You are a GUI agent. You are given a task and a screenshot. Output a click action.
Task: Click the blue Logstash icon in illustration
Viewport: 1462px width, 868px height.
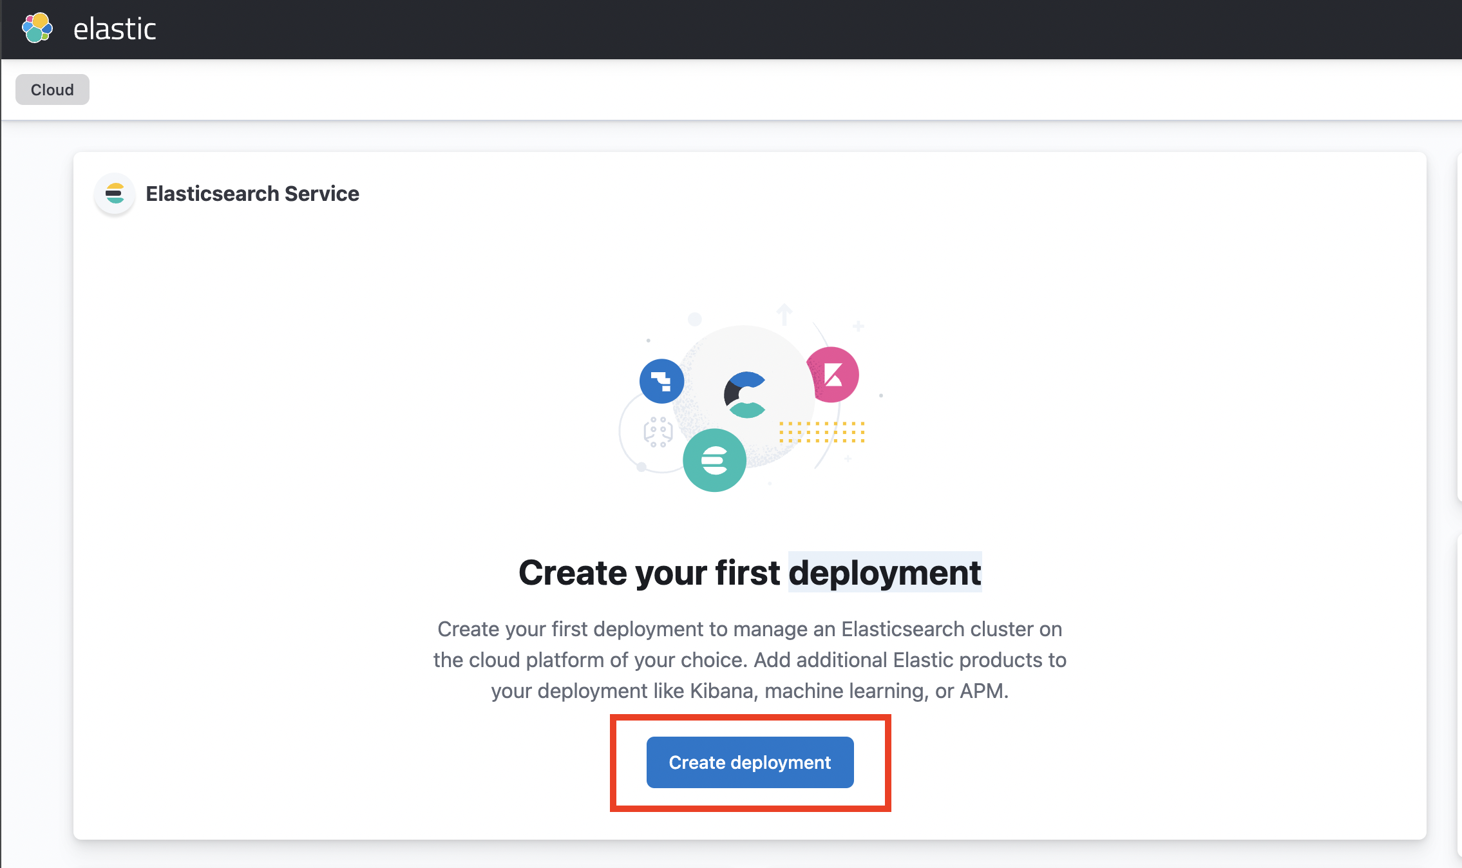pyautogui.click(x=661, y=381)
